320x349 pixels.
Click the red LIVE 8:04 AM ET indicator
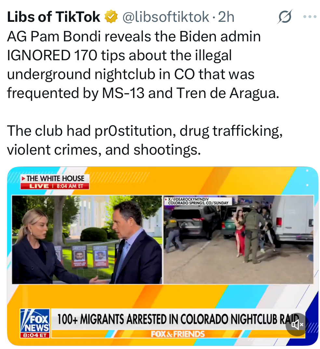[x=55, y=186]
